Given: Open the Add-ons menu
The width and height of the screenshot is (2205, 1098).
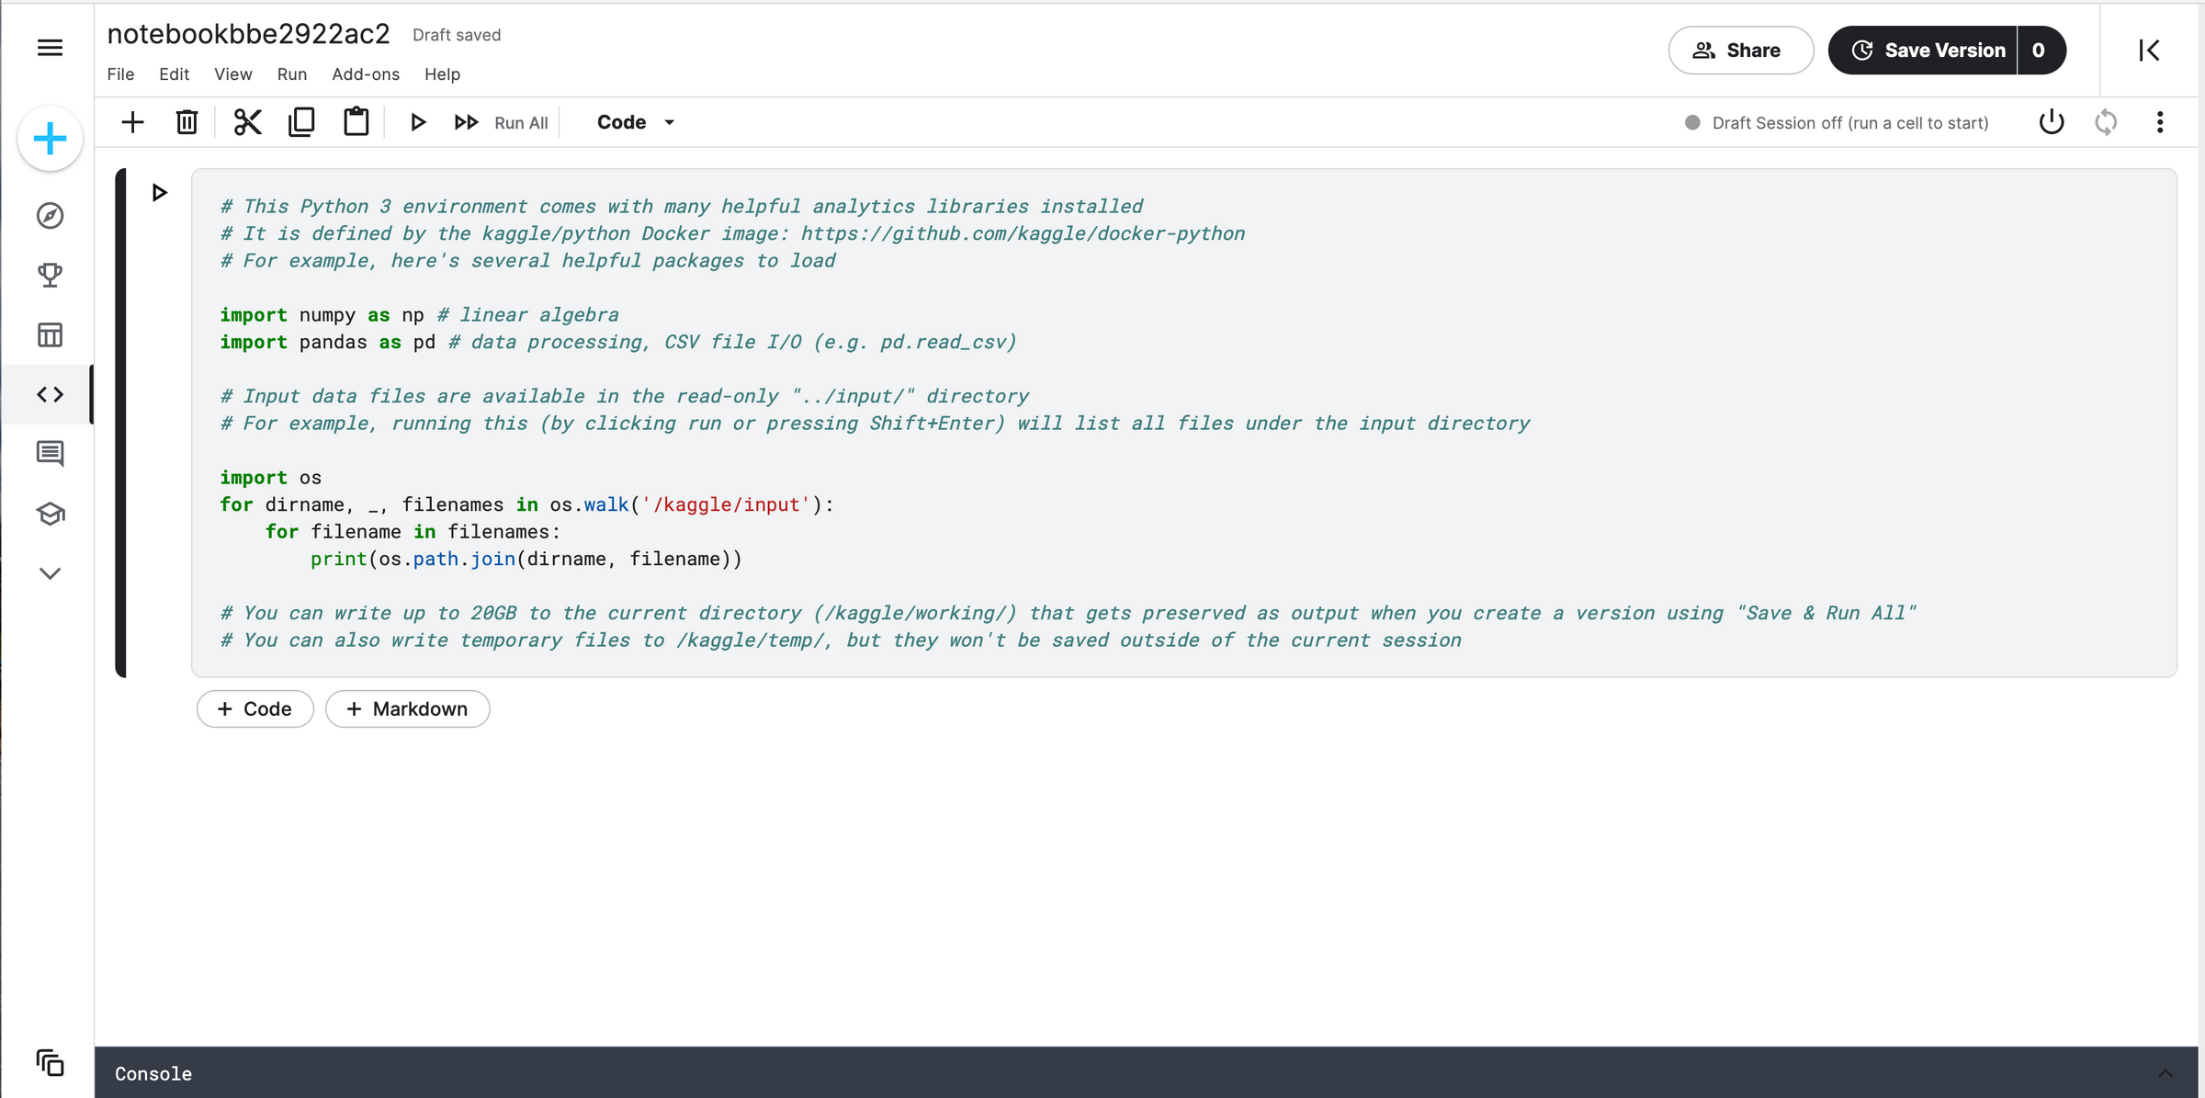Looking at the screenshot, I should (x=365, y=74).
